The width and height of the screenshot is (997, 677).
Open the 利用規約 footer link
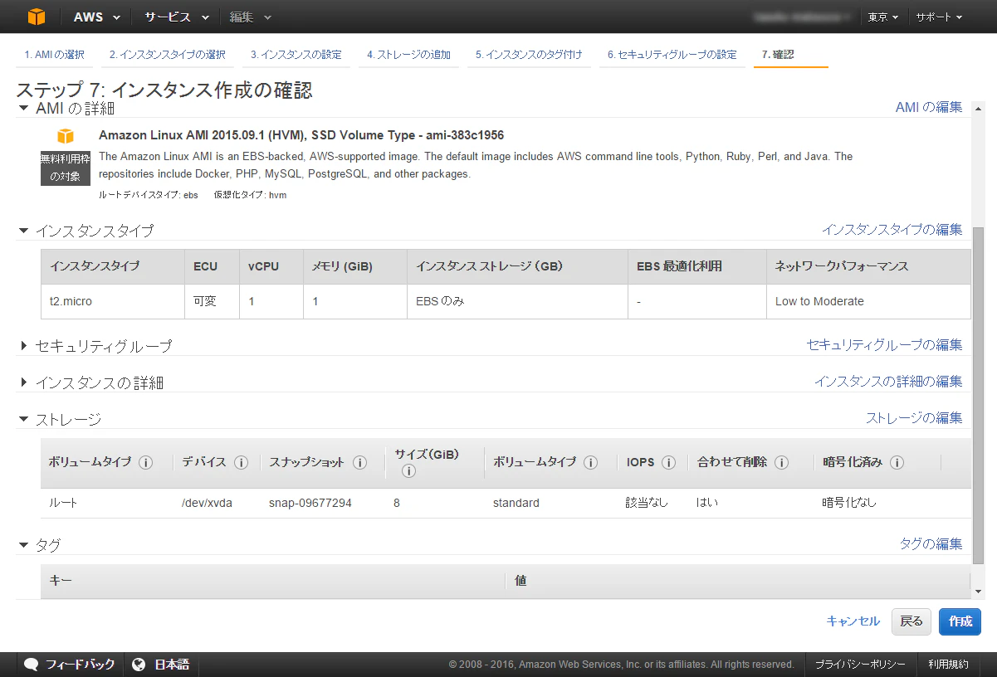point(948,665)
